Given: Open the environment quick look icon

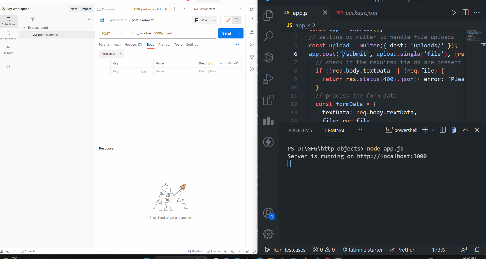Looking at the screenshot, I should click(x=252, y=9).
